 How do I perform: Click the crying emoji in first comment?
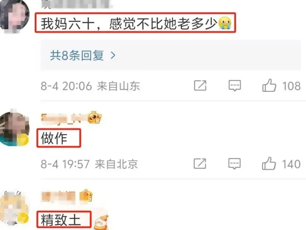pyautogui.click(x=225, y=23)
